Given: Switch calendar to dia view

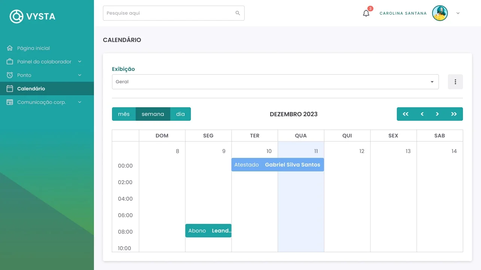Looking at the screenshot, I should click(x=180, y=114).
